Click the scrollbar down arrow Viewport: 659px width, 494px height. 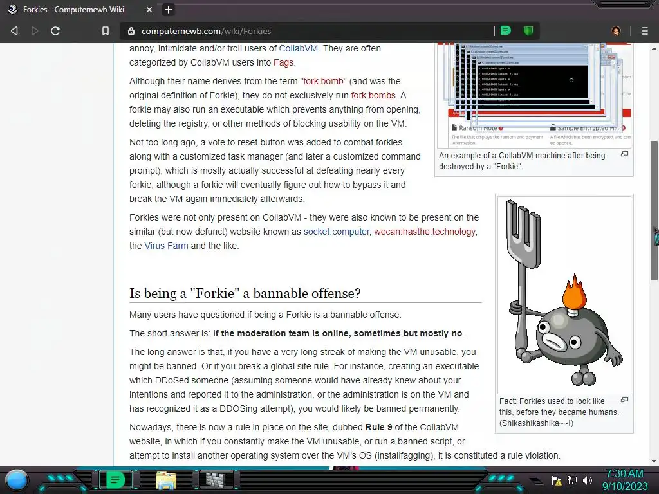(x=654, y=461)
